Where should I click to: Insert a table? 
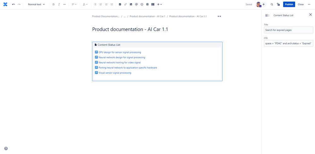point(148,4)
